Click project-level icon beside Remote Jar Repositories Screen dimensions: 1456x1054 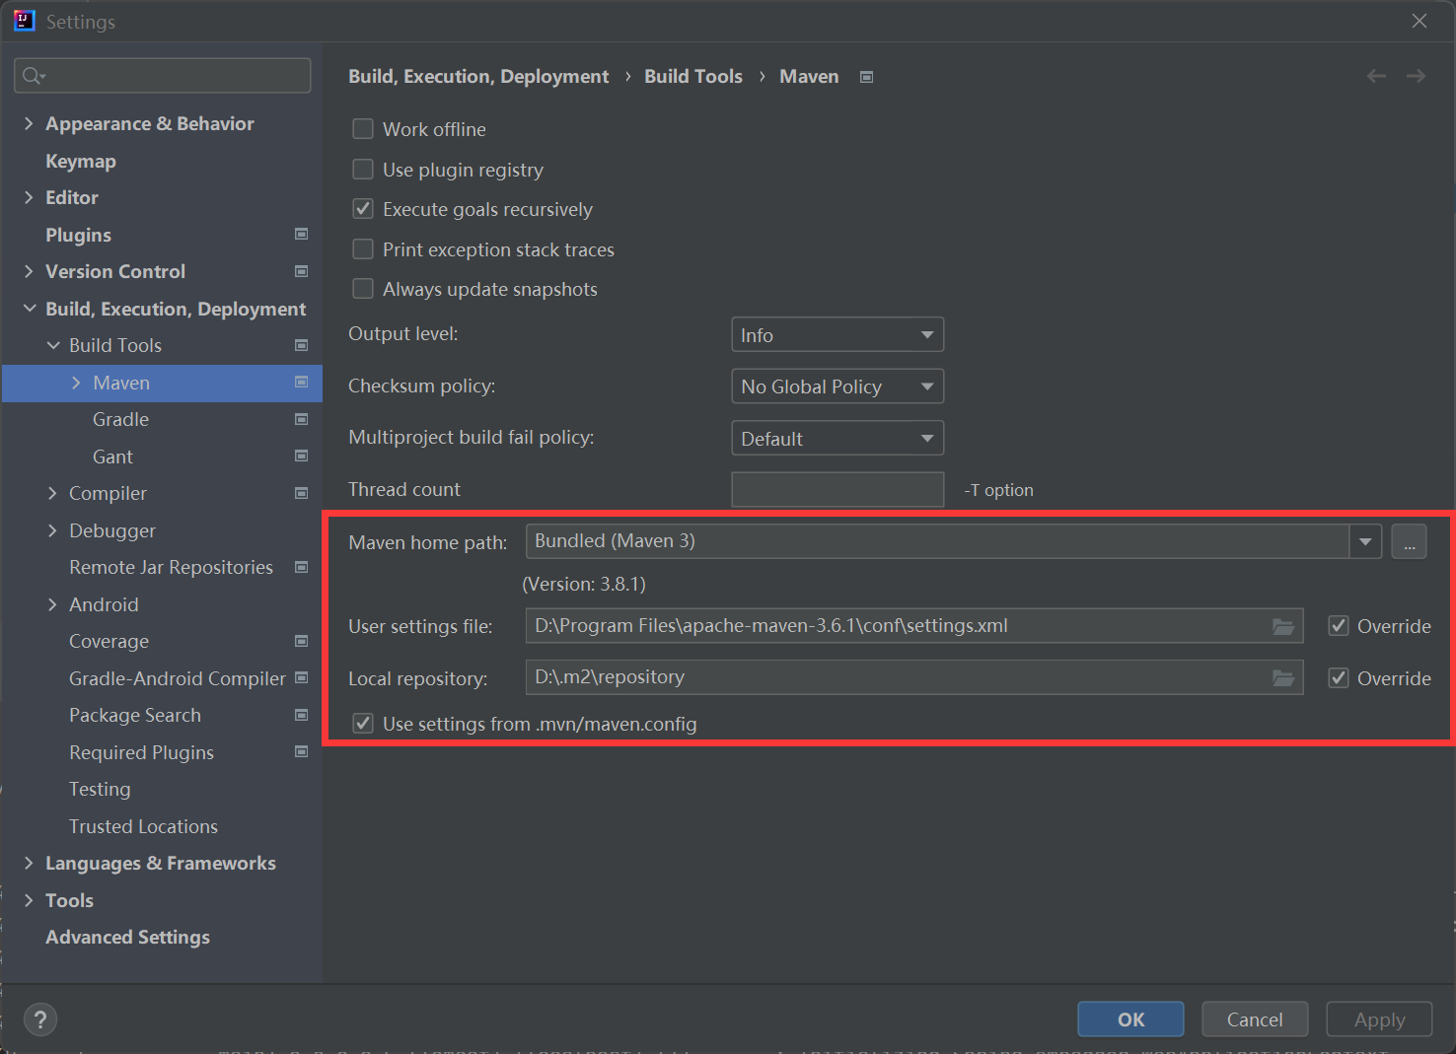[302, 567]
